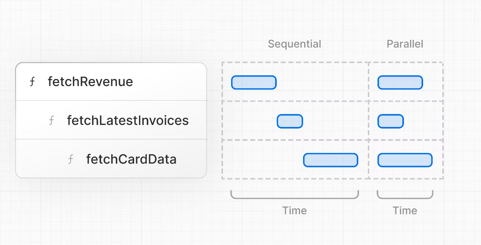Click the function icon beside fetchCardData
Image resolution: width=481 pixels, height=245 pixels.
coord(71,159)
